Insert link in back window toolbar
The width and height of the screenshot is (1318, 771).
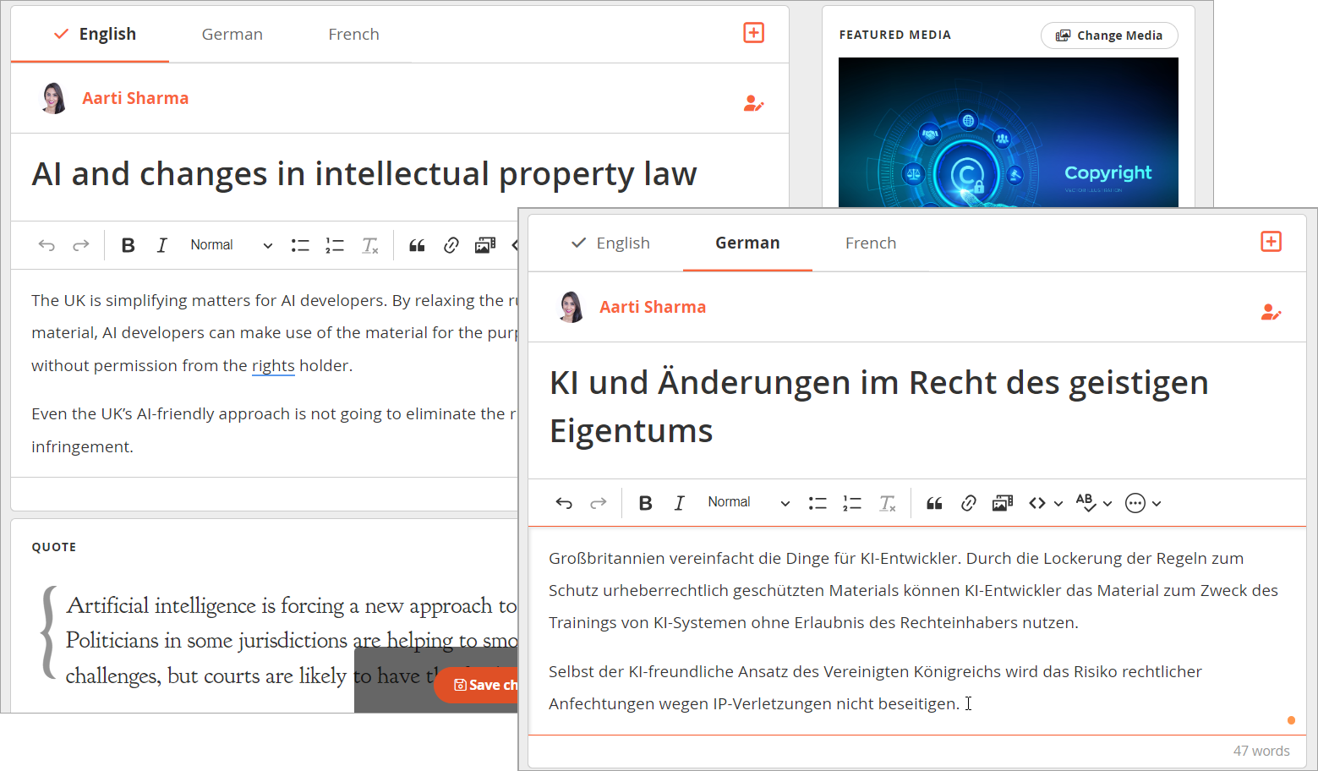click(451, 245)
